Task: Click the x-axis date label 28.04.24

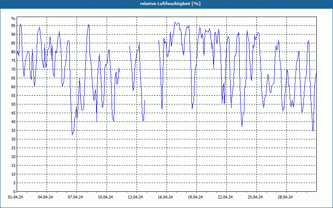Action: [x=285, y=197]
